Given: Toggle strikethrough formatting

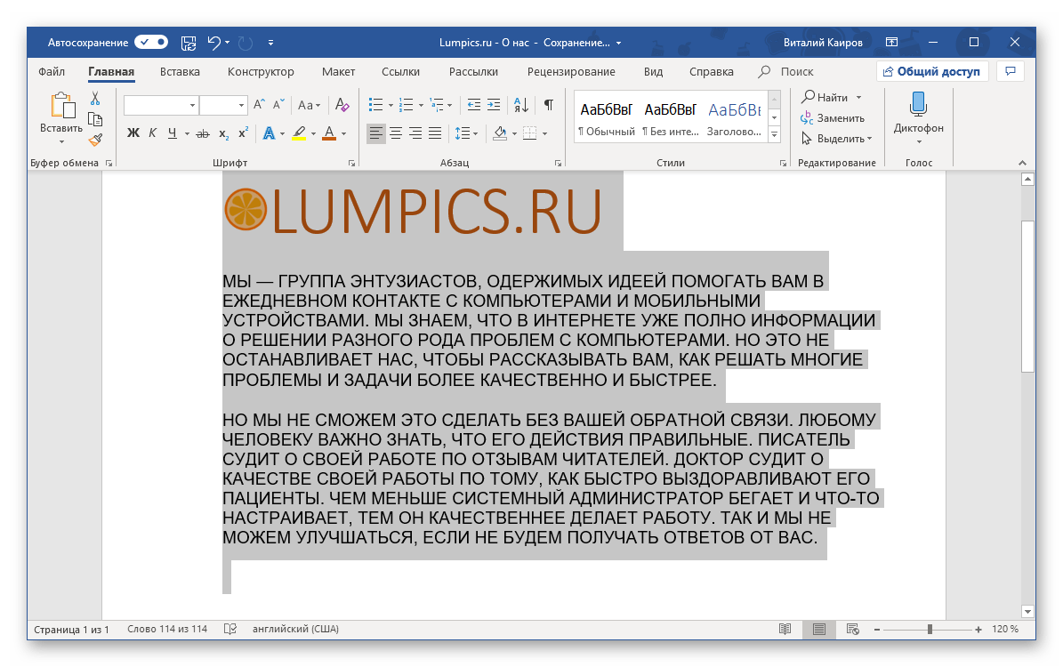Looking at the screenshot, I should click(203, 133).
